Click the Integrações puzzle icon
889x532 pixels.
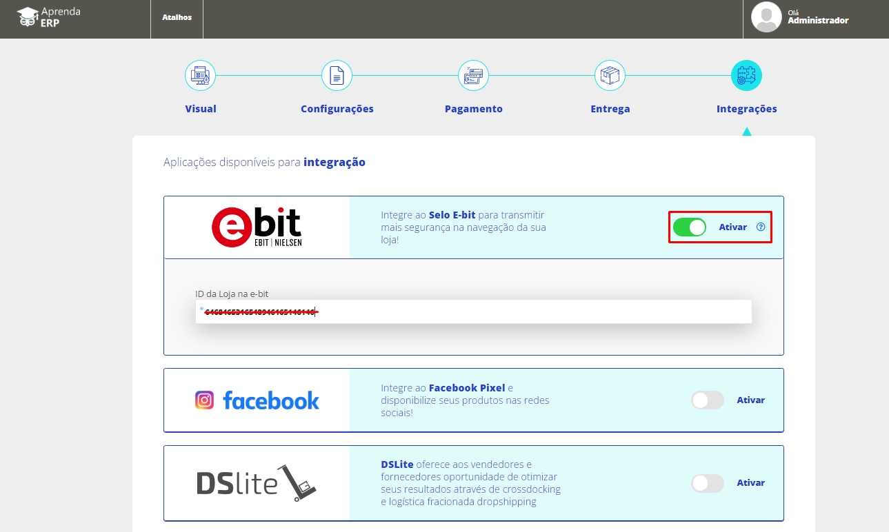746,75
